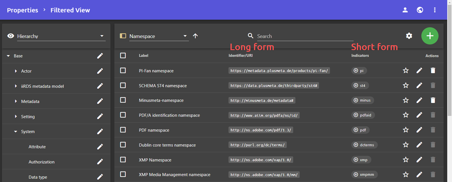Edit the PI-Fan namespace row
The width and height of the screenshot is (452, 182).
(x=419, y=70)
